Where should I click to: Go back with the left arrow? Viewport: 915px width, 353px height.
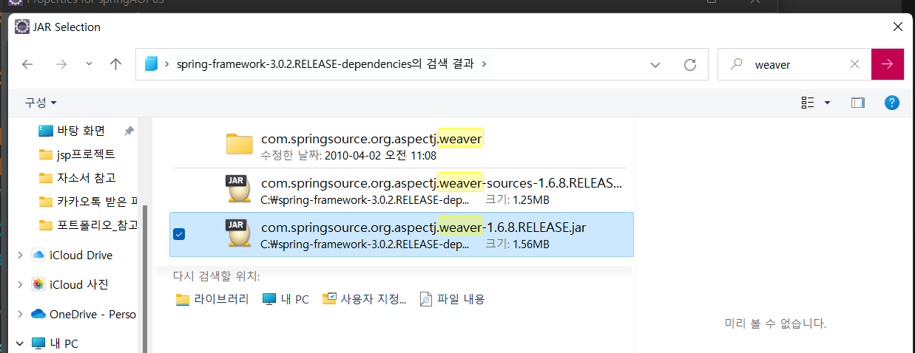pyautogui.click(x=27, y=64)
